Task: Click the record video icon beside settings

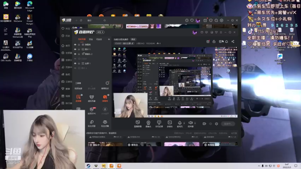Action: click(x=204, y=124)
